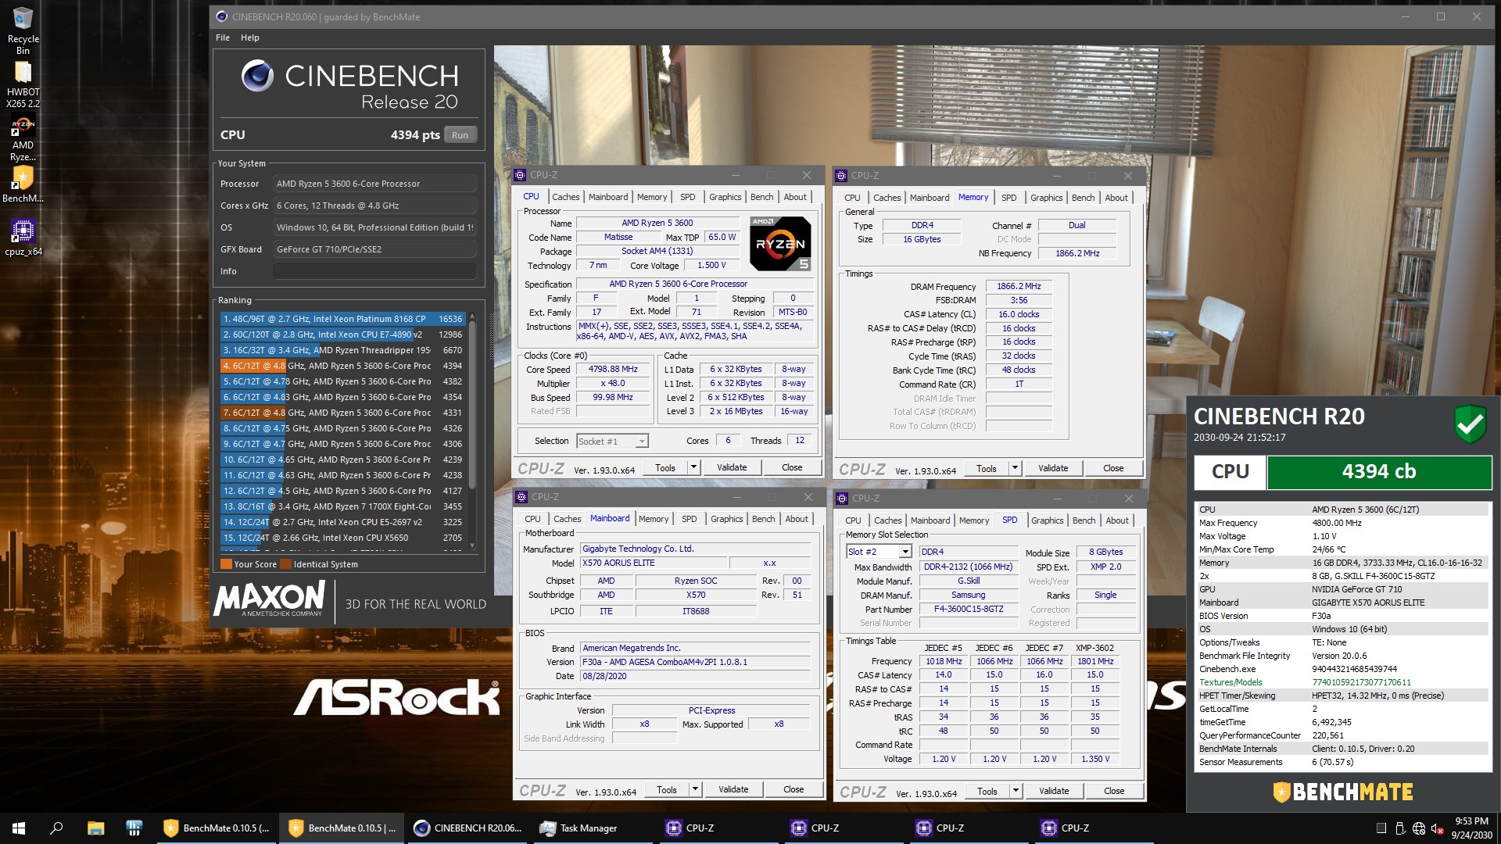
Task: Switch to About tab in CPU-Z SPD window
Action: click(x=1117, y=520)
